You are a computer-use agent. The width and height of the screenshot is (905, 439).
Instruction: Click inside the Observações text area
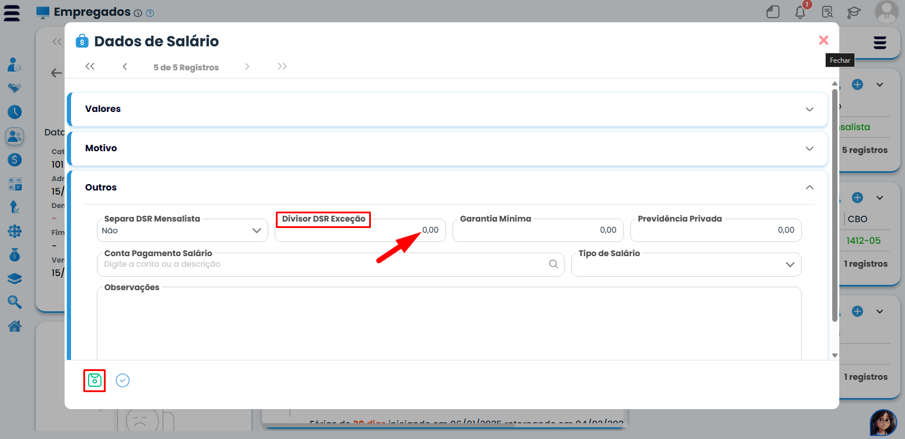point(449,324)
